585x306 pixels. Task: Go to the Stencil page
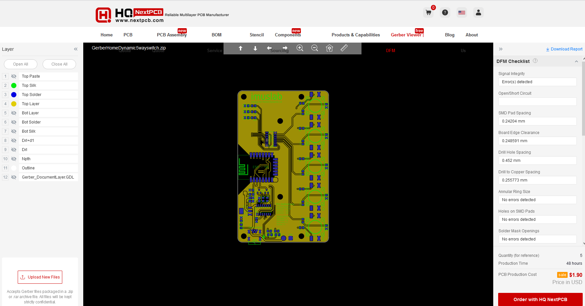257,35
